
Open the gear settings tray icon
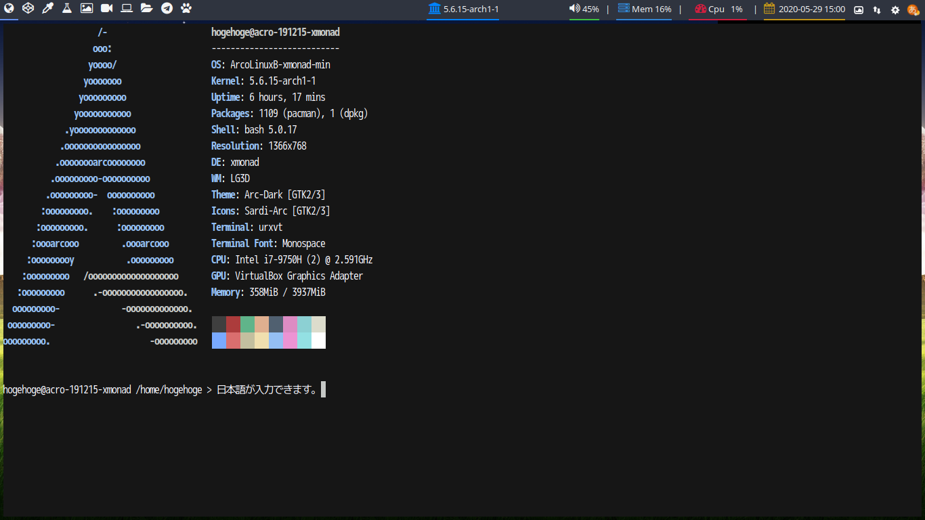[x=895, y=9]
